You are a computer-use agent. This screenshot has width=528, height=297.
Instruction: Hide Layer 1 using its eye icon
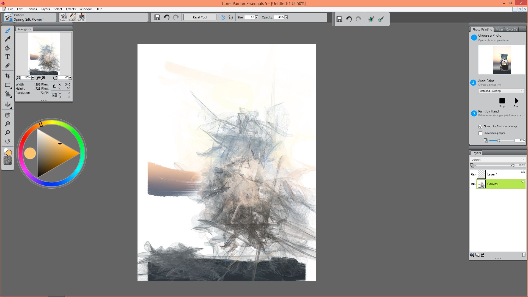click(x=473, y=174)
